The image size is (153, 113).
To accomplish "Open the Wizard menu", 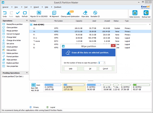I will pos(36,7).
